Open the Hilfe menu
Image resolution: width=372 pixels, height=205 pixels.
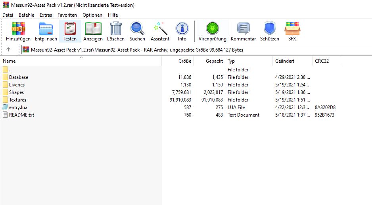[113, 15]
